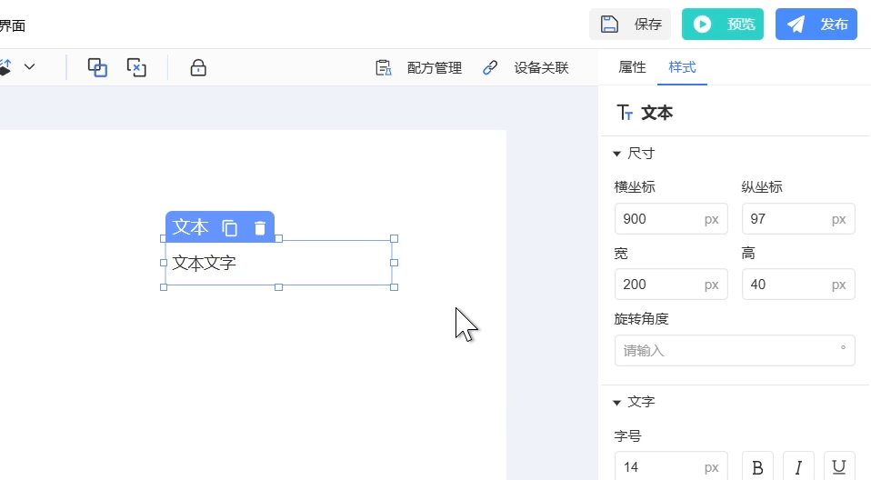Switch to the 属性 tab
The width and height of the screenshot is (871, 480).
coord(632,67)
